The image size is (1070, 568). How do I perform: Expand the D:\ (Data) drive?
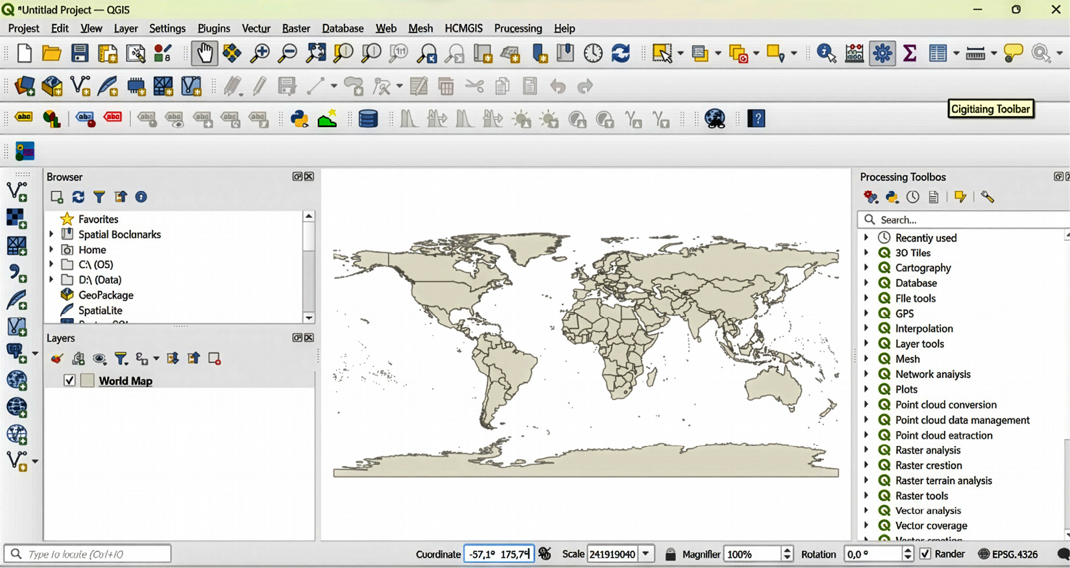pos(51,280)
